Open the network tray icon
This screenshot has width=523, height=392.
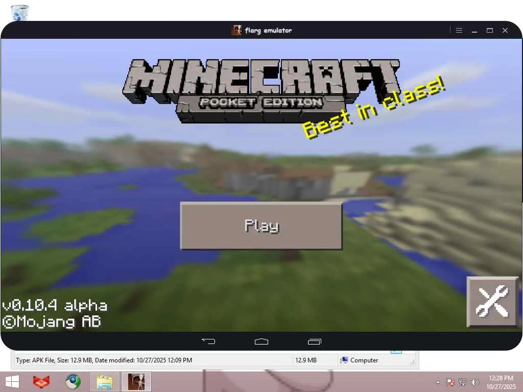(x=462, y=382)
